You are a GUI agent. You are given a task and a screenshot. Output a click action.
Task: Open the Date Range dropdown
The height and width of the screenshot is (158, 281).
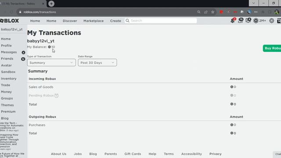[97, 62]
